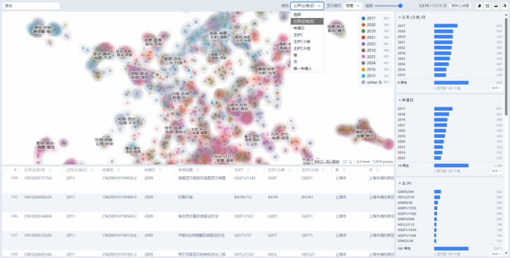Image resolution: width=510 pixels, height=258 pixels.
Task: Open the #/# dropdown under 公开(公告)日 chart
Action: coord(496,88)
